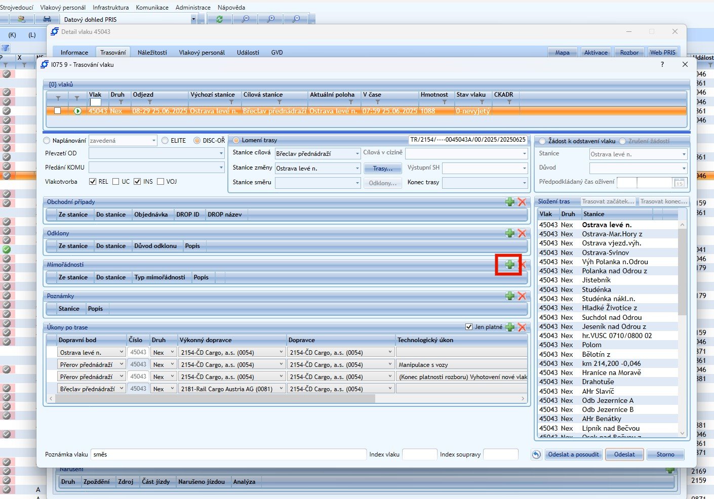Click the refresh icon in main toolbar
Viewport: 714px width, 499px height.
(219, 19)
